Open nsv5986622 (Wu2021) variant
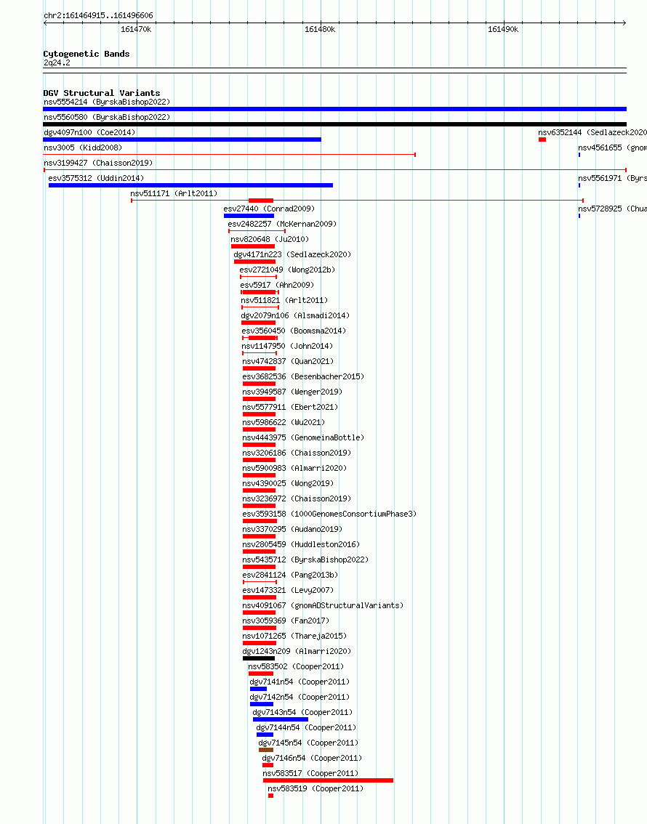Screen dimensions: 647x824 [x=284, y=422]
